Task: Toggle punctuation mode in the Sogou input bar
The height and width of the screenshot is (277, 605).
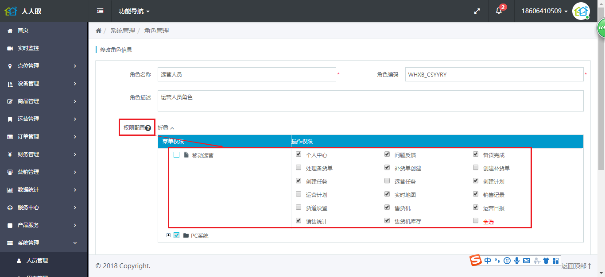Action: (x=497, y=261)
